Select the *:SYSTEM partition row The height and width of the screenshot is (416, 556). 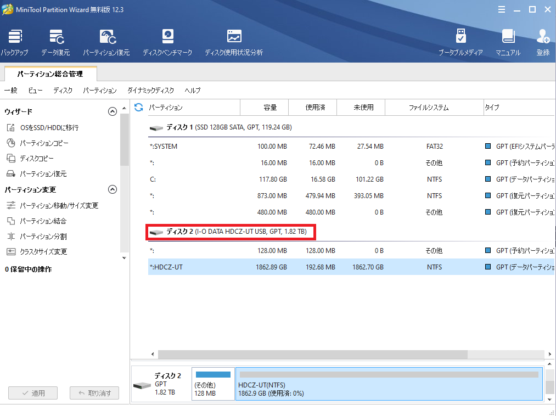pos(351,147)
